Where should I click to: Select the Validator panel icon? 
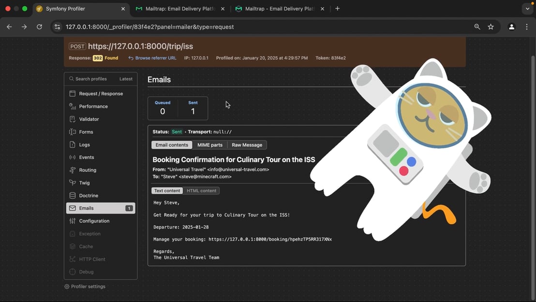click(x=73, y=119)
